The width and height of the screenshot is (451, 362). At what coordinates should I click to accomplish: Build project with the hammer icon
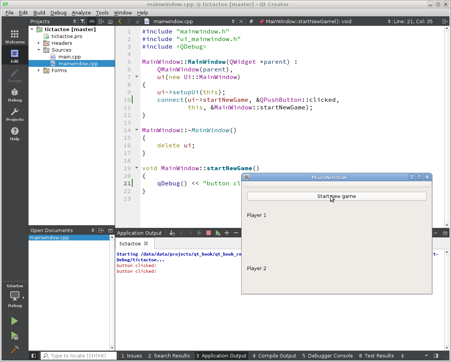coord(14,349)
